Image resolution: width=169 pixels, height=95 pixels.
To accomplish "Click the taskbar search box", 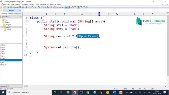I will tap(29, 92).
